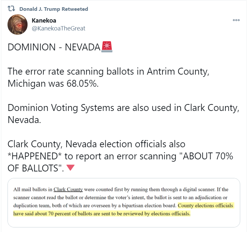Open the embedded article screenshot image

pos(124,202)
